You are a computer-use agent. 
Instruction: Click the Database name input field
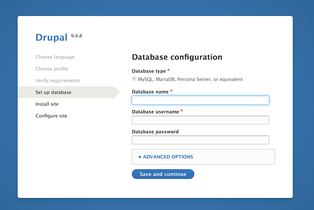pos(201,100)
